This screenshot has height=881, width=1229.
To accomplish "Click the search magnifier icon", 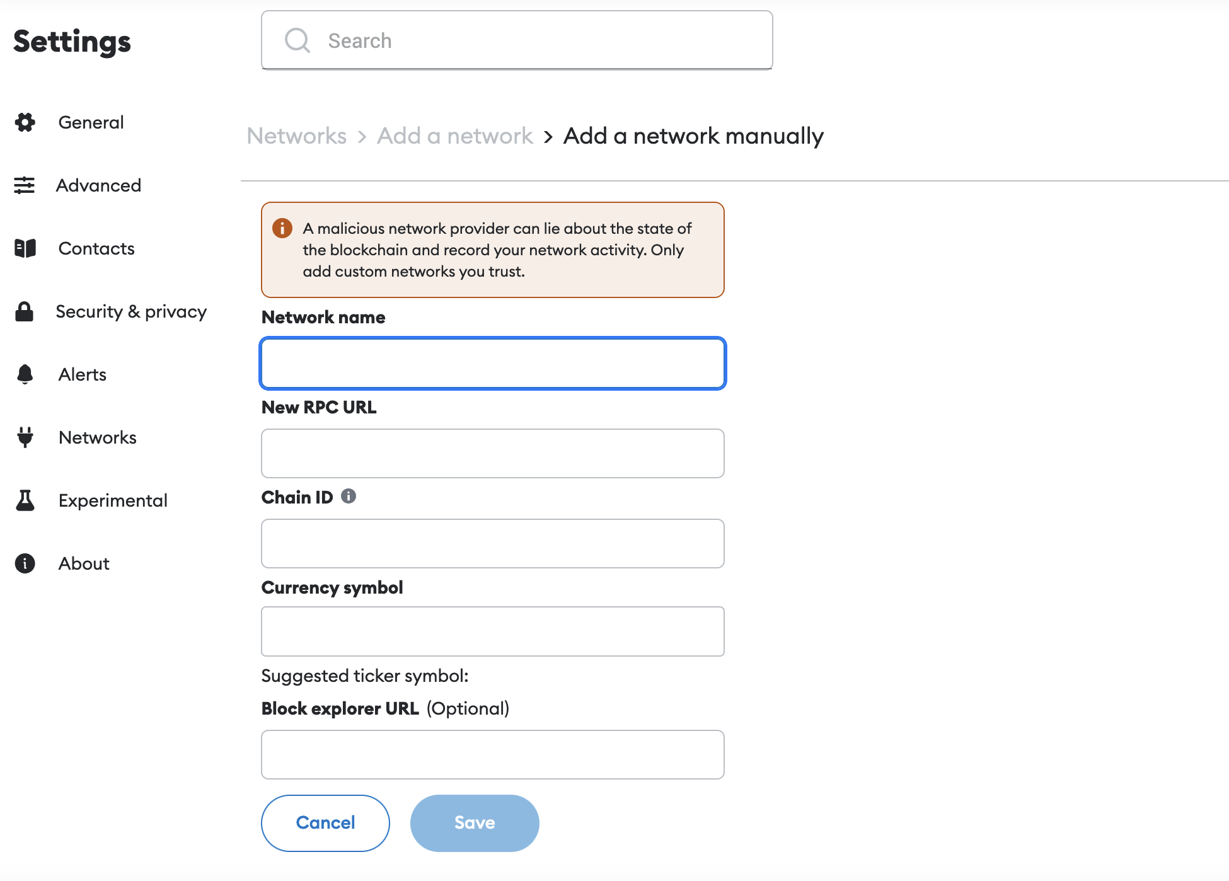I will pos(297,40).
